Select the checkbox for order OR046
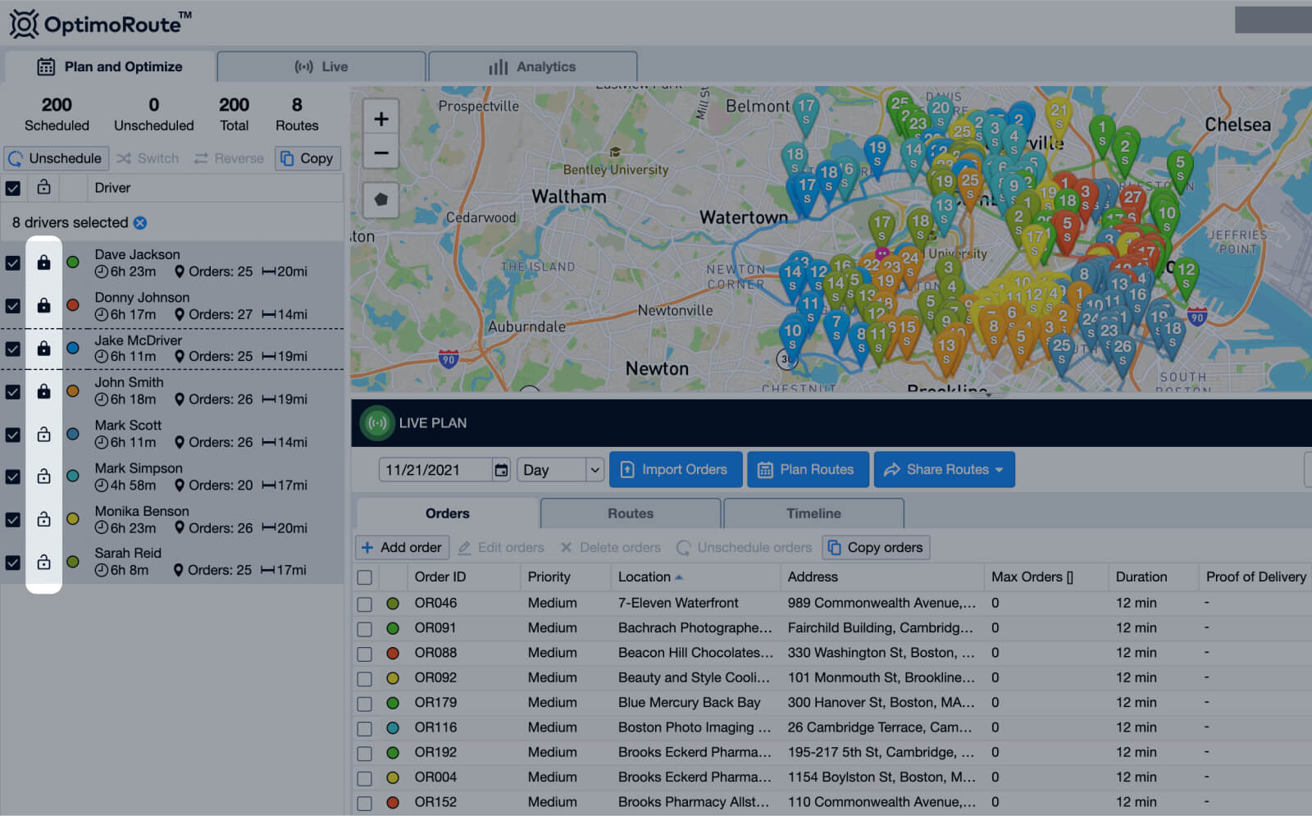Image resolution: width=1312 pixels, height=816 pixels. pyautogui.click(x=365, y=603)
